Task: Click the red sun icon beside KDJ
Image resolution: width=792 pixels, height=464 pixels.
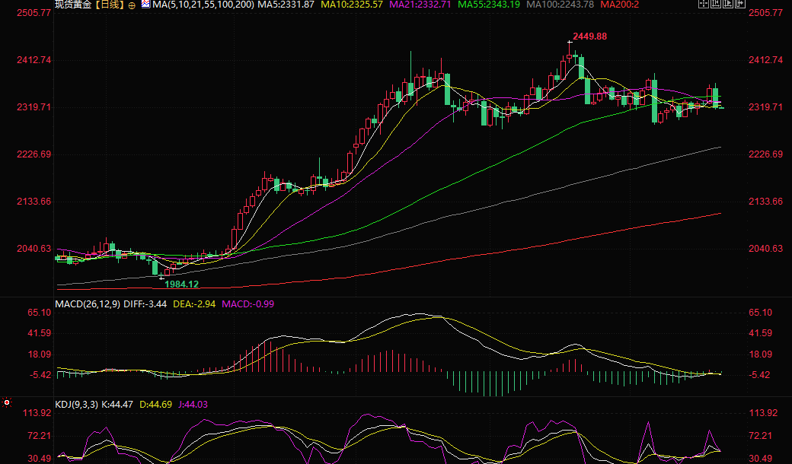Action: coord(7,402)
